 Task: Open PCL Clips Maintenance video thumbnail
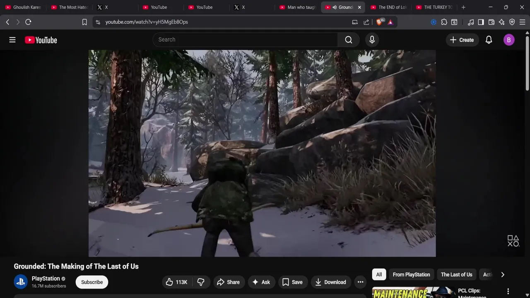(x=413, y=293)
